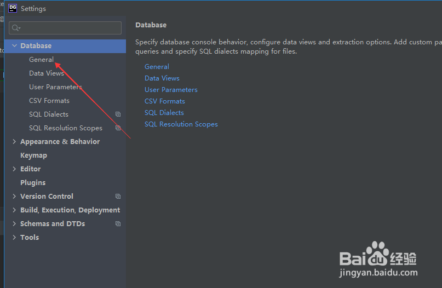Viewport: 442px width, 288px height.
Task: Click the project icon next to SQL Resolution Scopes
Action: pos(118,128)
